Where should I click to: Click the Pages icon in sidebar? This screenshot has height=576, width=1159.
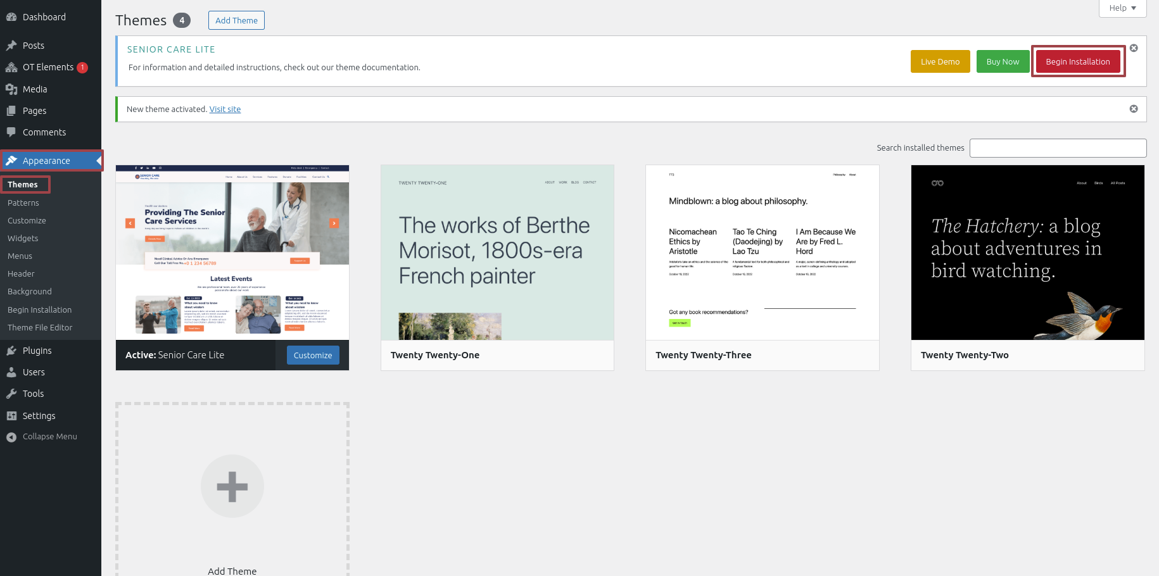point(11,111)
